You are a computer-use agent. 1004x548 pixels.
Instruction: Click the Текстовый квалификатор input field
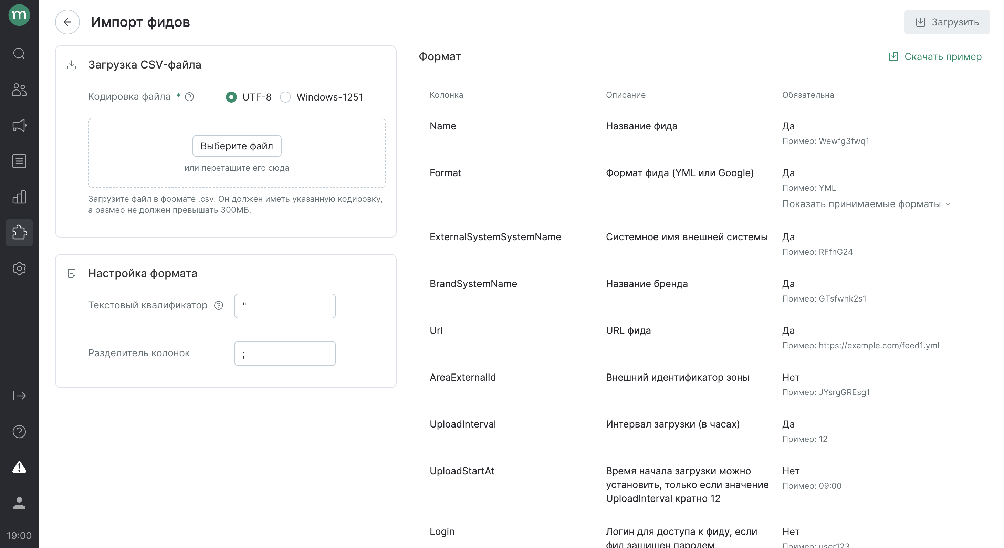pyautogui.click(x=285, y=306)
